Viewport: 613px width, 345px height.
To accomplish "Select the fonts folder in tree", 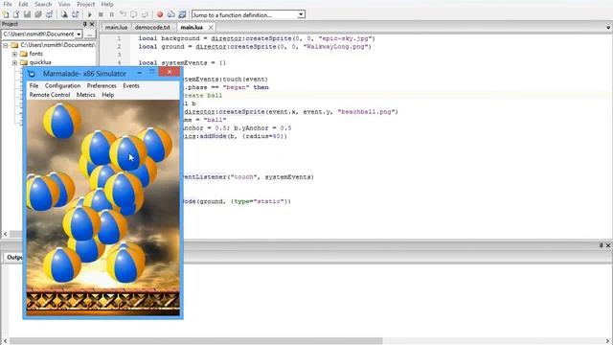I will pos(36,54).
